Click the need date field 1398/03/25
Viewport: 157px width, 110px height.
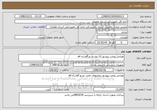click(36, 65)
